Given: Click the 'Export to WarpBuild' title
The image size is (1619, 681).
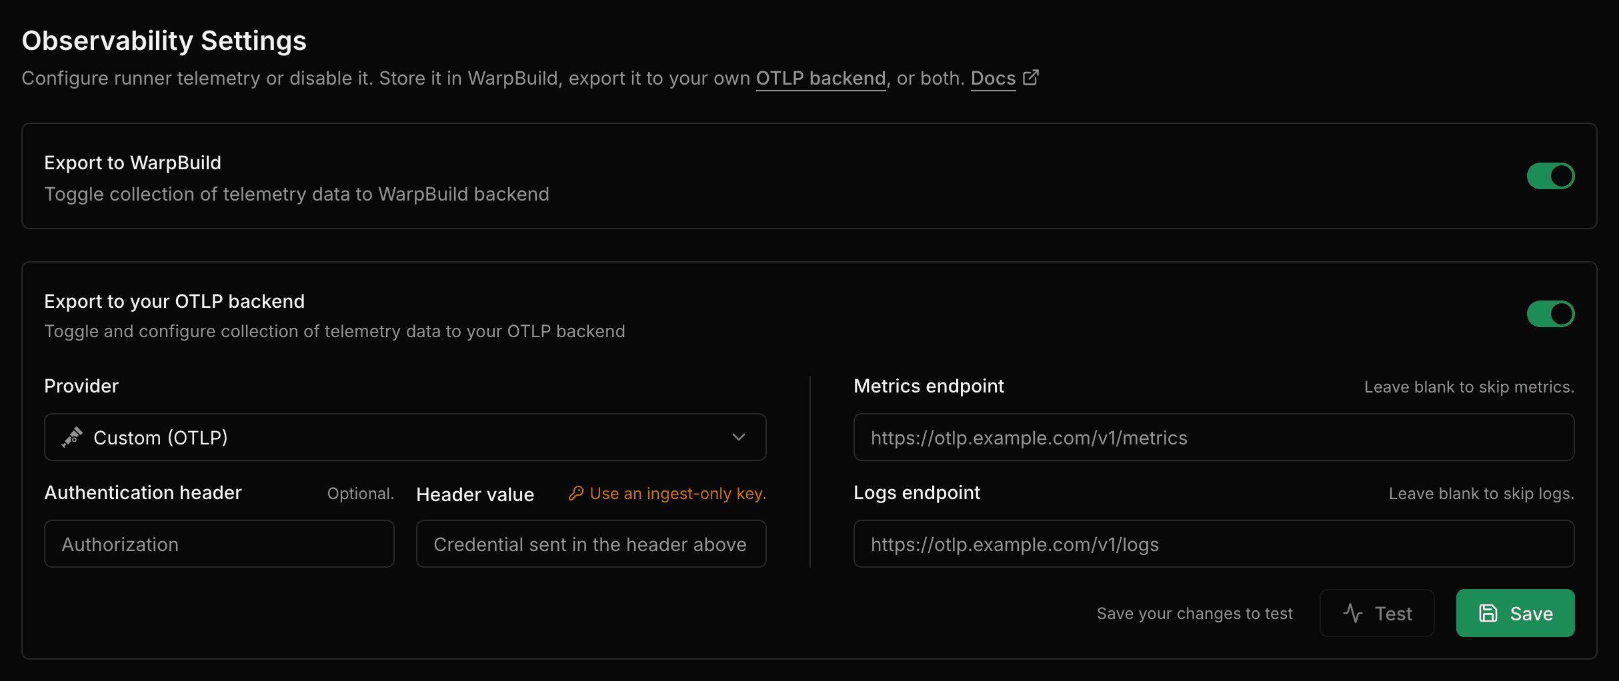Looking at the screenshot, I should [x=133, y=163].
